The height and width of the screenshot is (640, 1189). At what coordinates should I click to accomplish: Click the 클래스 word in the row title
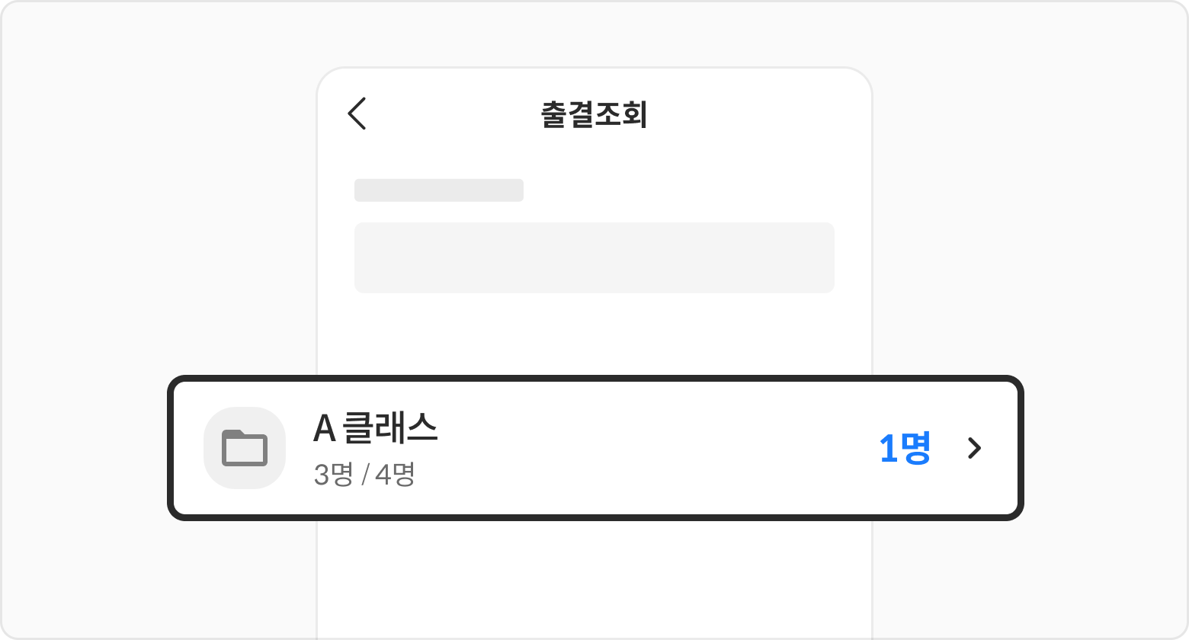[x=390, y=428]
